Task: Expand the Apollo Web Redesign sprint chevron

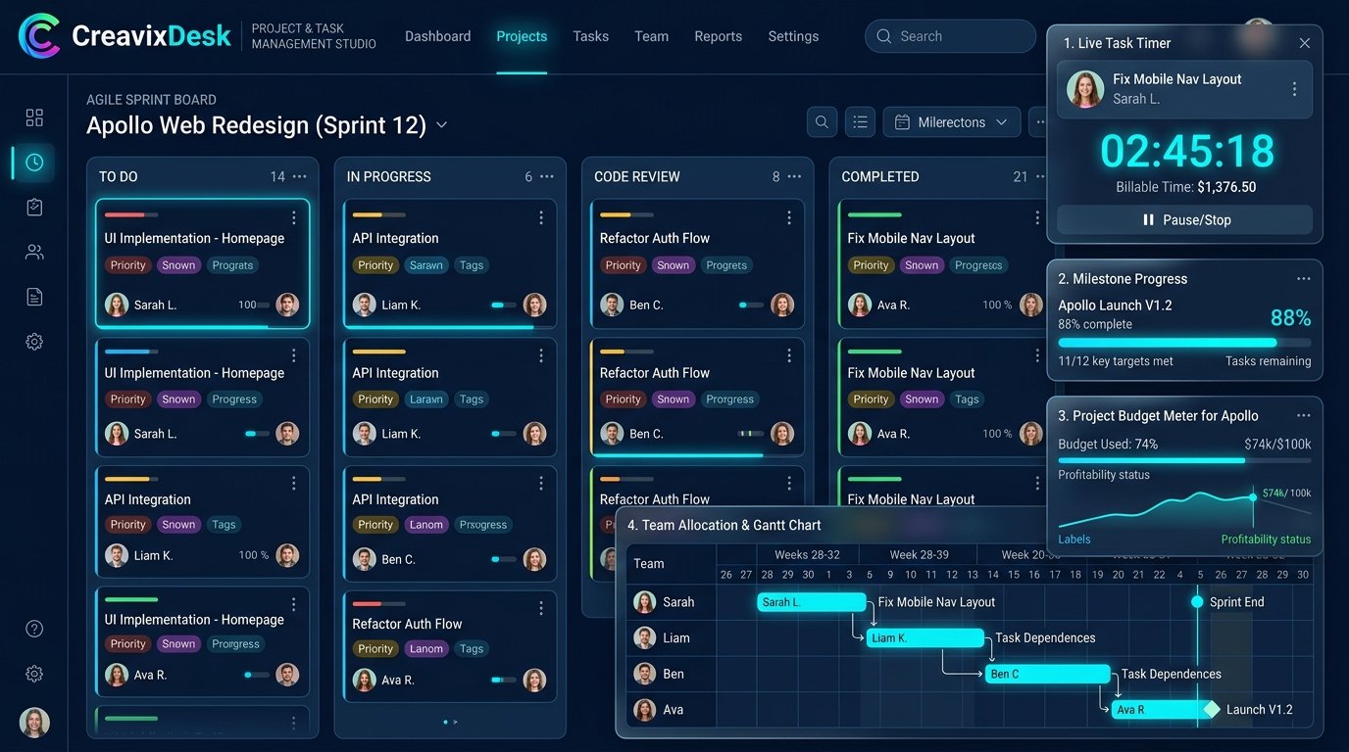Action: (x=441, y=125)
